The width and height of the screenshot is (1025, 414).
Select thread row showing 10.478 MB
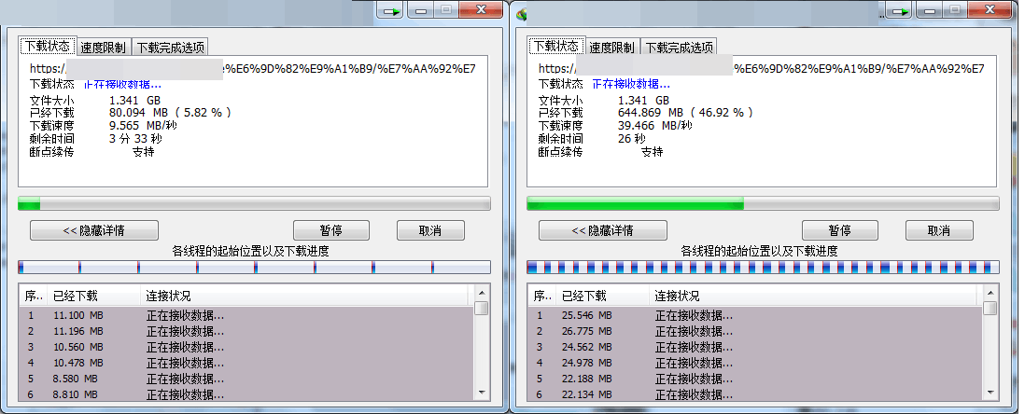tap(246, 363)
